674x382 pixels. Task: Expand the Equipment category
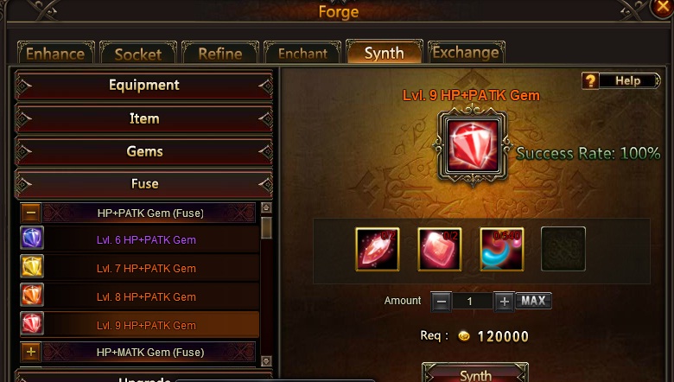point(144,85)
